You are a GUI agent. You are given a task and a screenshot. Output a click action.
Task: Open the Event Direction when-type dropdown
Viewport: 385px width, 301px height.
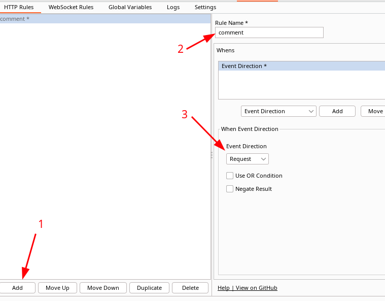pos(278,111)
